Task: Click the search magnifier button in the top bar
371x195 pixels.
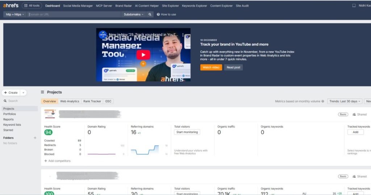Action: [150, 14]
